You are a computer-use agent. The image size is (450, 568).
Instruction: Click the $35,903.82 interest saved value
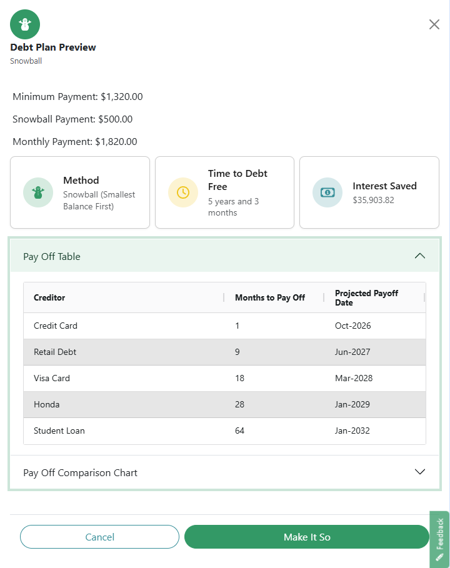[x=373, y=200]
